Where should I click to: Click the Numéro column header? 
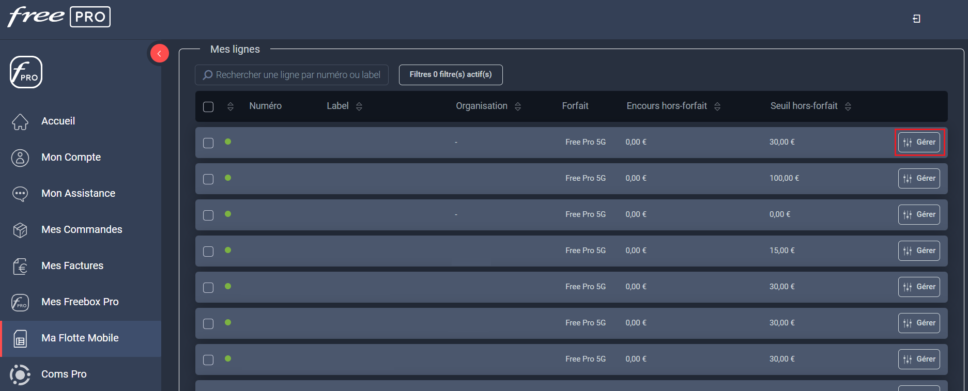[266, 106]
